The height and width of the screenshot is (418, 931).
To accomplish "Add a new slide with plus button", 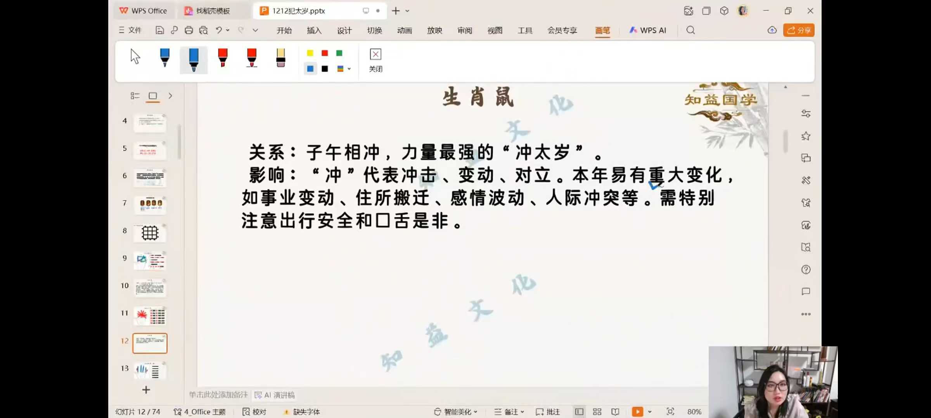I will [146, 390].
